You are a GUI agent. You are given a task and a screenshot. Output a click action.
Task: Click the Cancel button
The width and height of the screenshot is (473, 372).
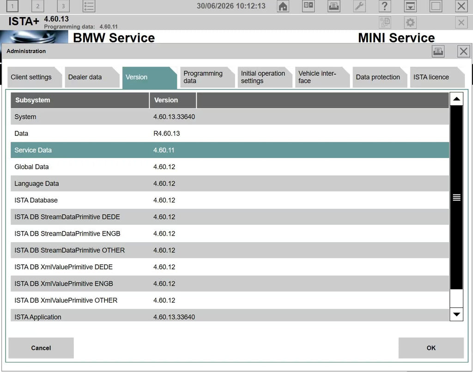[x=41, y=348]
